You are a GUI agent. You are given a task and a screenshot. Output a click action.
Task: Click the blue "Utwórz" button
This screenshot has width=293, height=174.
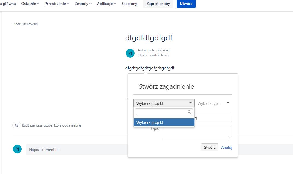click(x=186, y=4)
